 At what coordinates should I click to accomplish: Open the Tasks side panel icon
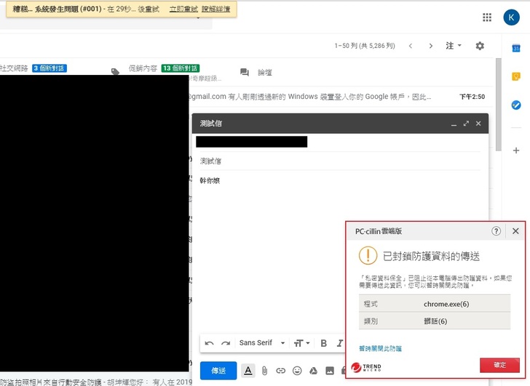click(x=515, y=105)
